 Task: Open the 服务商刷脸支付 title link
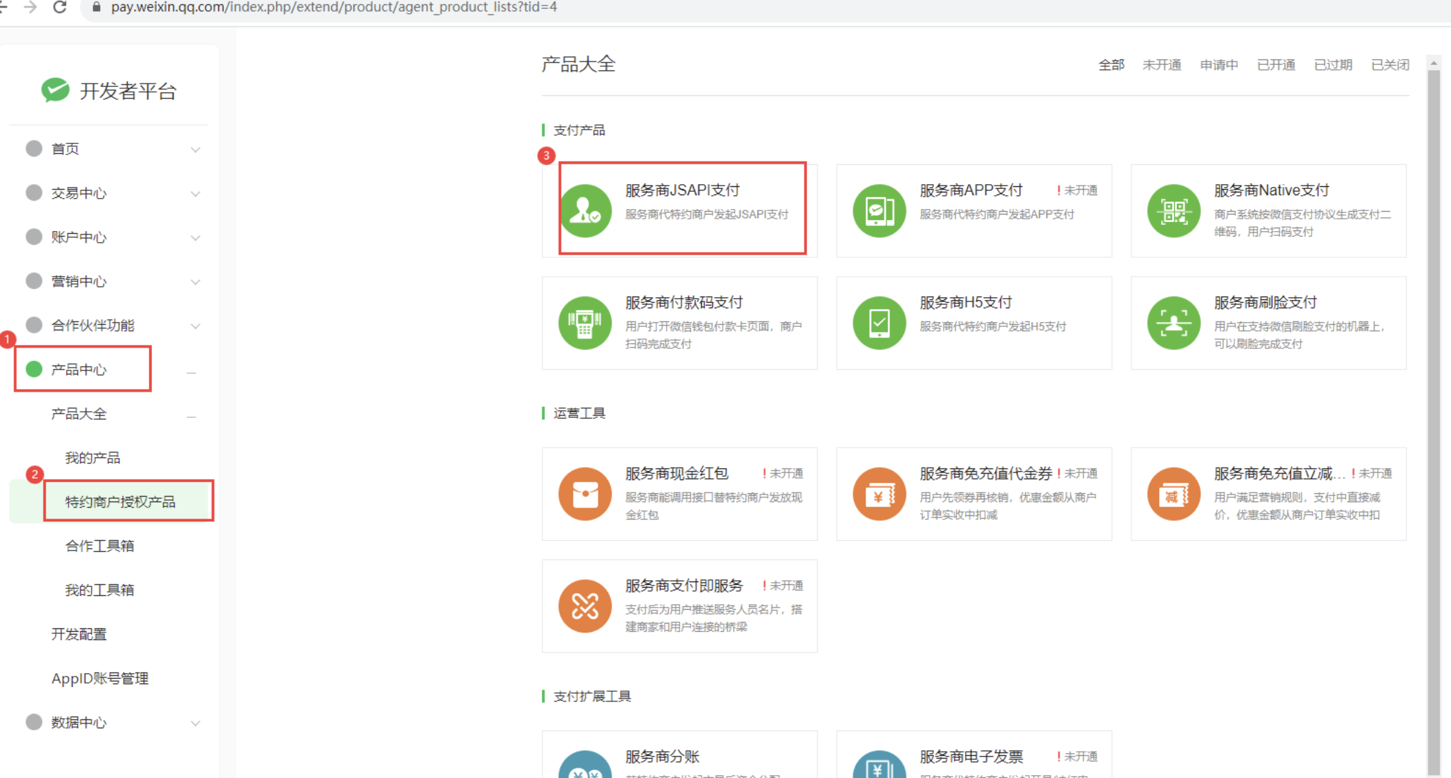click(x=1265, y=302)
